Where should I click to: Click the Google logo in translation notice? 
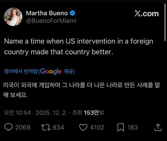(51, 71)
